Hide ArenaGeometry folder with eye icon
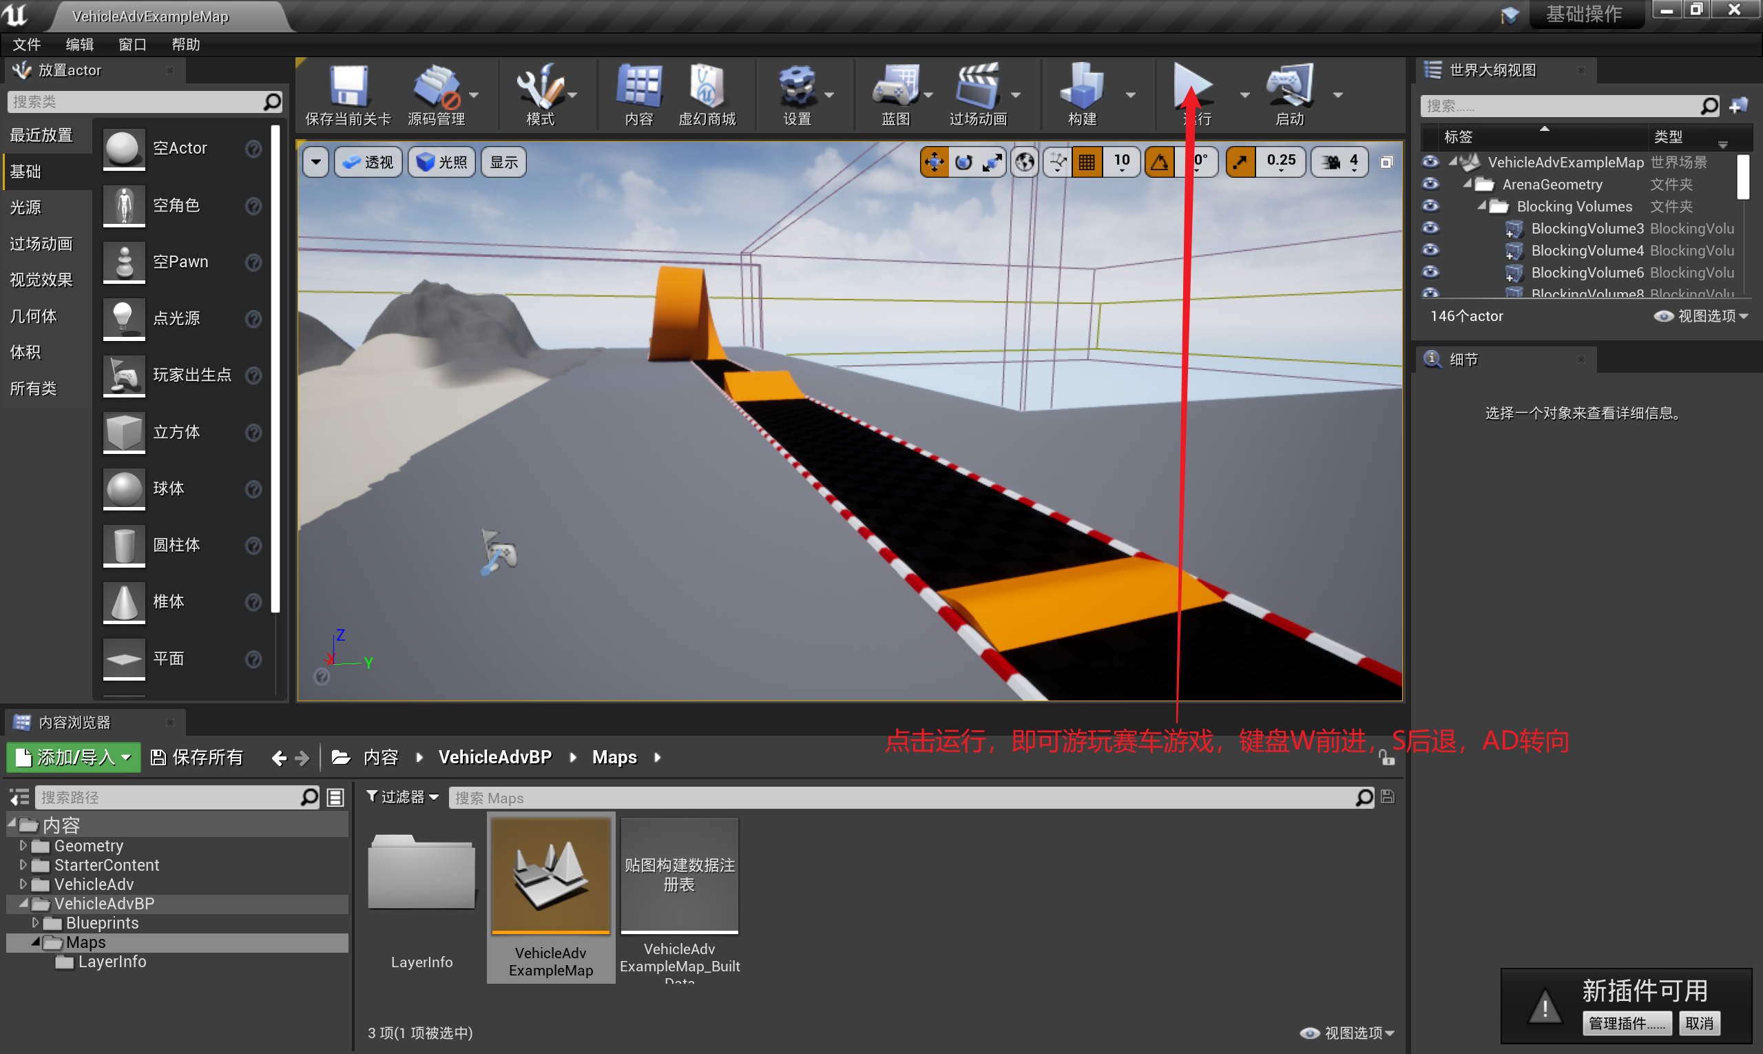The height and width of the screenshot is (1054, 1763). point(1430,184)
